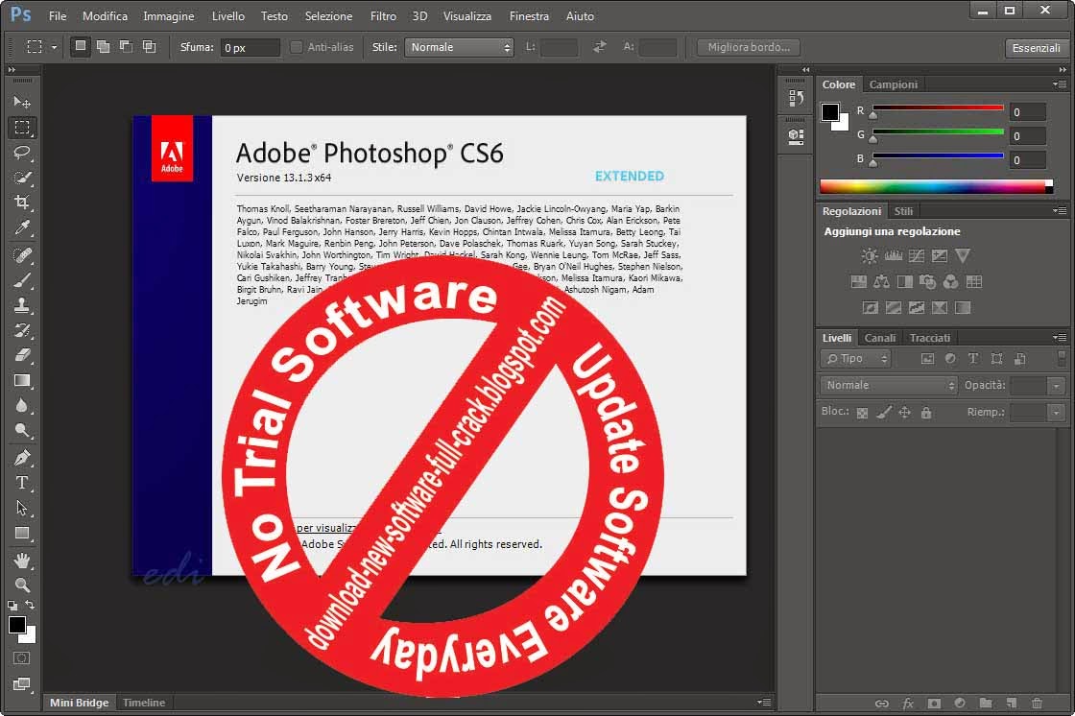The width and height of the screenshot is (1075, 716).
Task: Select the Eraser tool
Action: click(22, 355)
